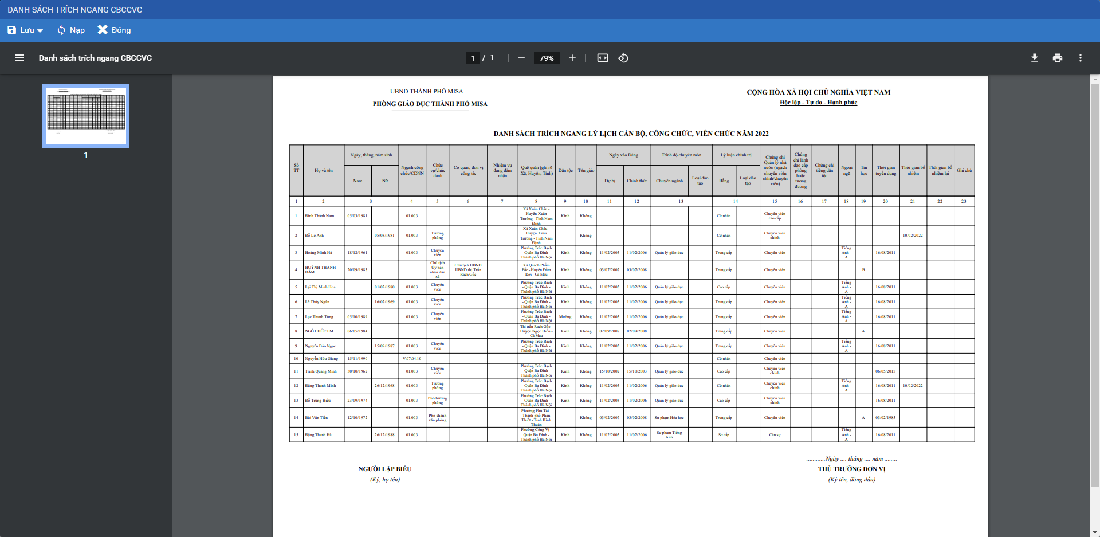The width and height of the screenshot is (1100, 537).
Task: Click the zoom out minus icon
Action: [x=521, y=58]
